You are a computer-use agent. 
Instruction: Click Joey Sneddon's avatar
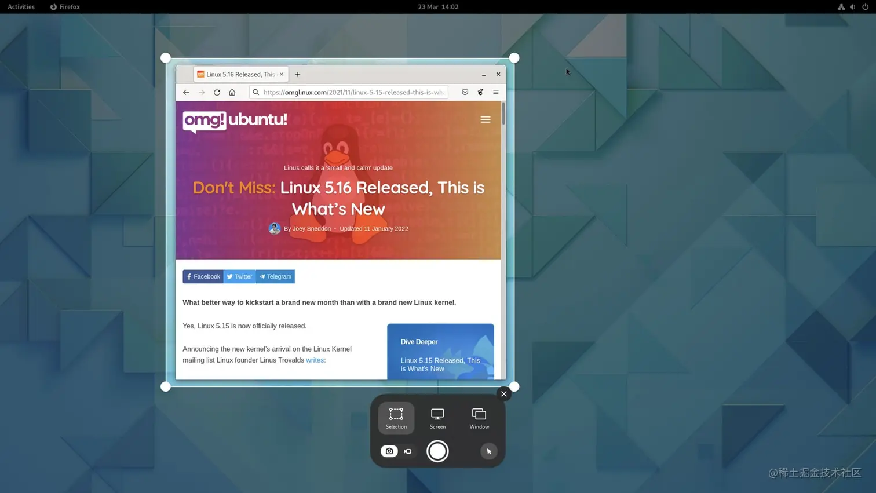(x=275, y=229)
